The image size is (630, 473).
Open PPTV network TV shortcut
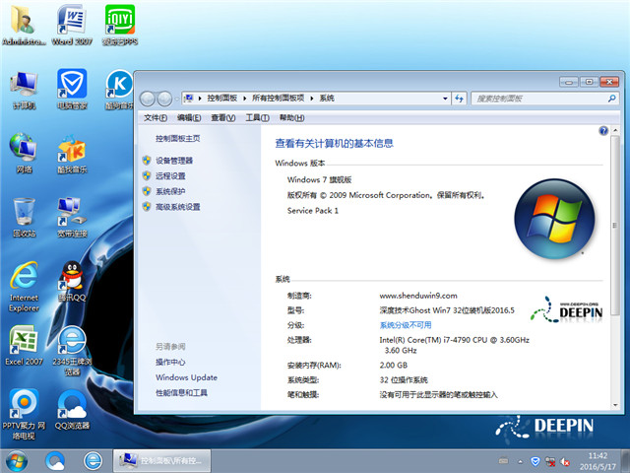pyautogui.click(x=24, y=414)
